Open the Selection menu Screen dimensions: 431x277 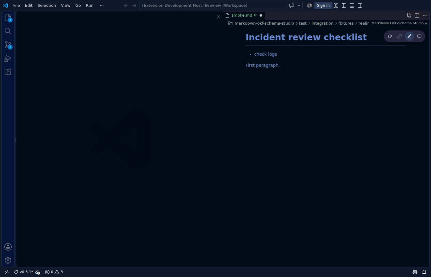[x=47, y=5]
